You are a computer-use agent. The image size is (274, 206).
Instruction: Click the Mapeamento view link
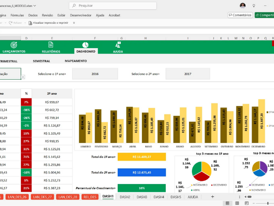pyautogui.click(x=75, y=61)
